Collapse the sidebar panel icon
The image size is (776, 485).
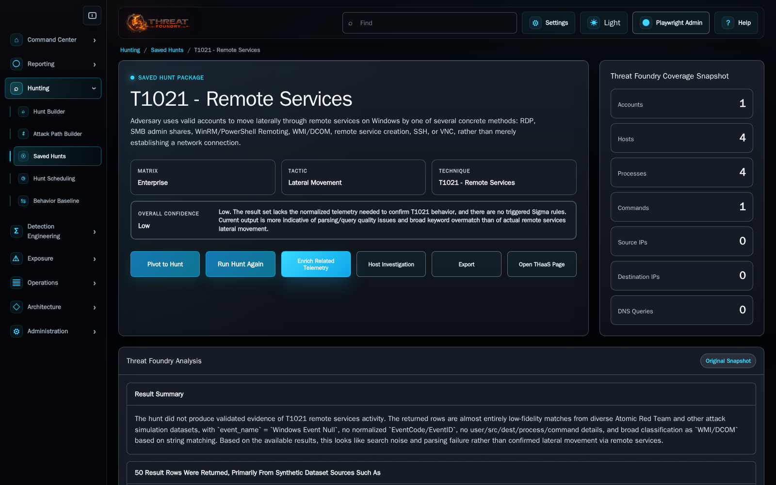[92, 16]
